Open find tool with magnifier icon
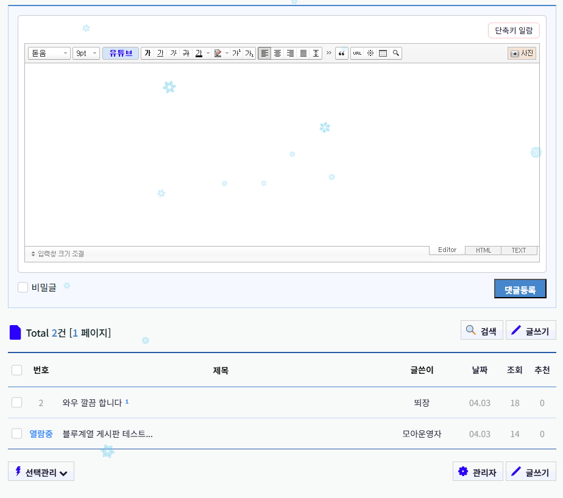The image size is (563, 498). pyautogui.click(x=395, y=54)
